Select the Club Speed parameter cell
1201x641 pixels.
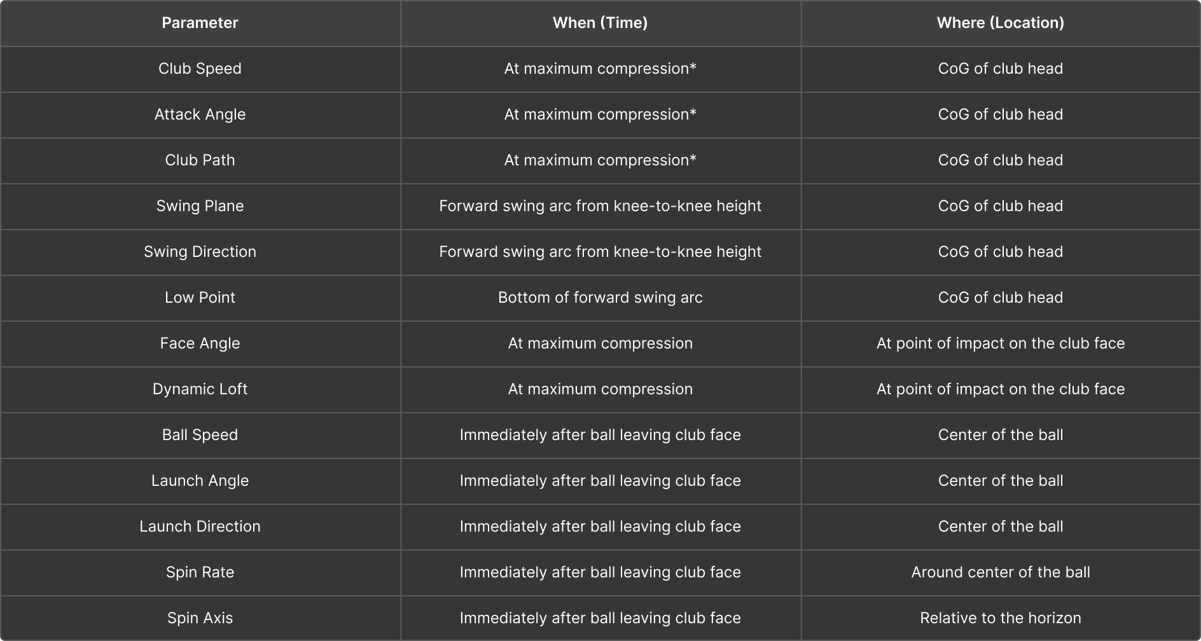(200, 69)
